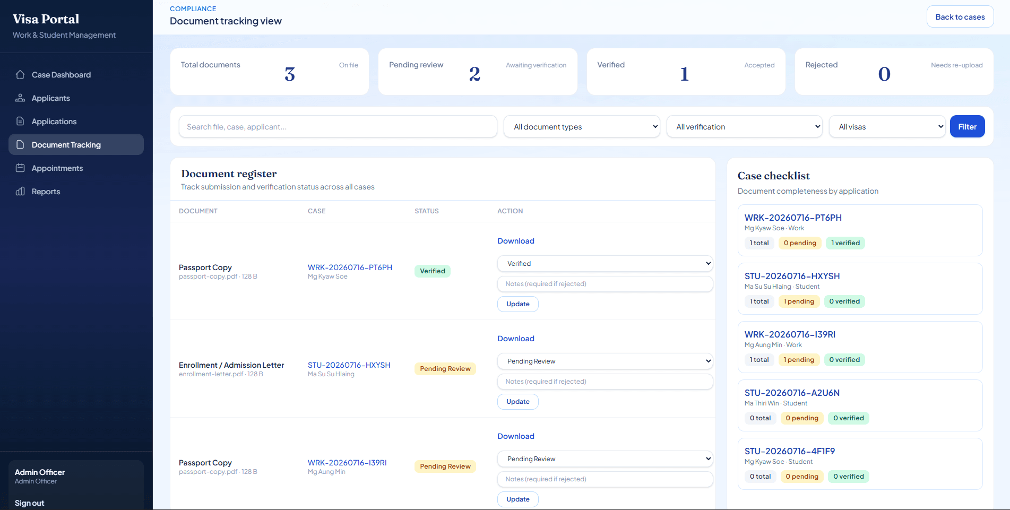This screenshot has height=510, width=1010.
Task: Open WRK-20260716-I39RI in Case checklist
Action: [790, 334]
